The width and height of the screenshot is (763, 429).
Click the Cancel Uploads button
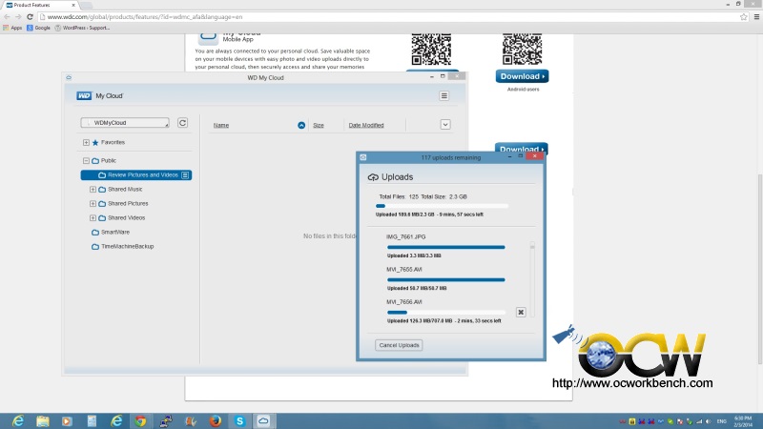(x=399, y=345)
